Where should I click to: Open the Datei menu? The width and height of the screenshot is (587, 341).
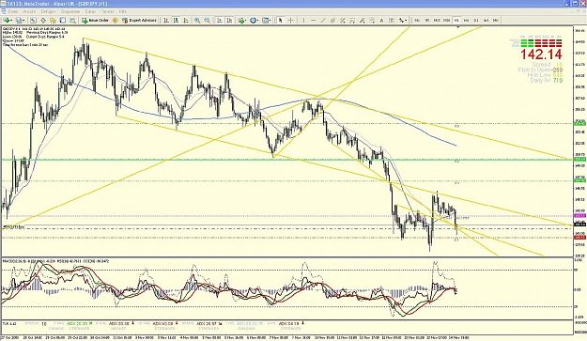pyautogui.click(x=12, y=11)
